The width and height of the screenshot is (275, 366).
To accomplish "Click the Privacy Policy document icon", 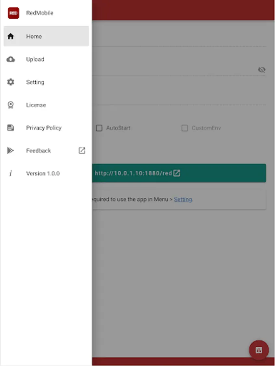I will tap(11, 128).
